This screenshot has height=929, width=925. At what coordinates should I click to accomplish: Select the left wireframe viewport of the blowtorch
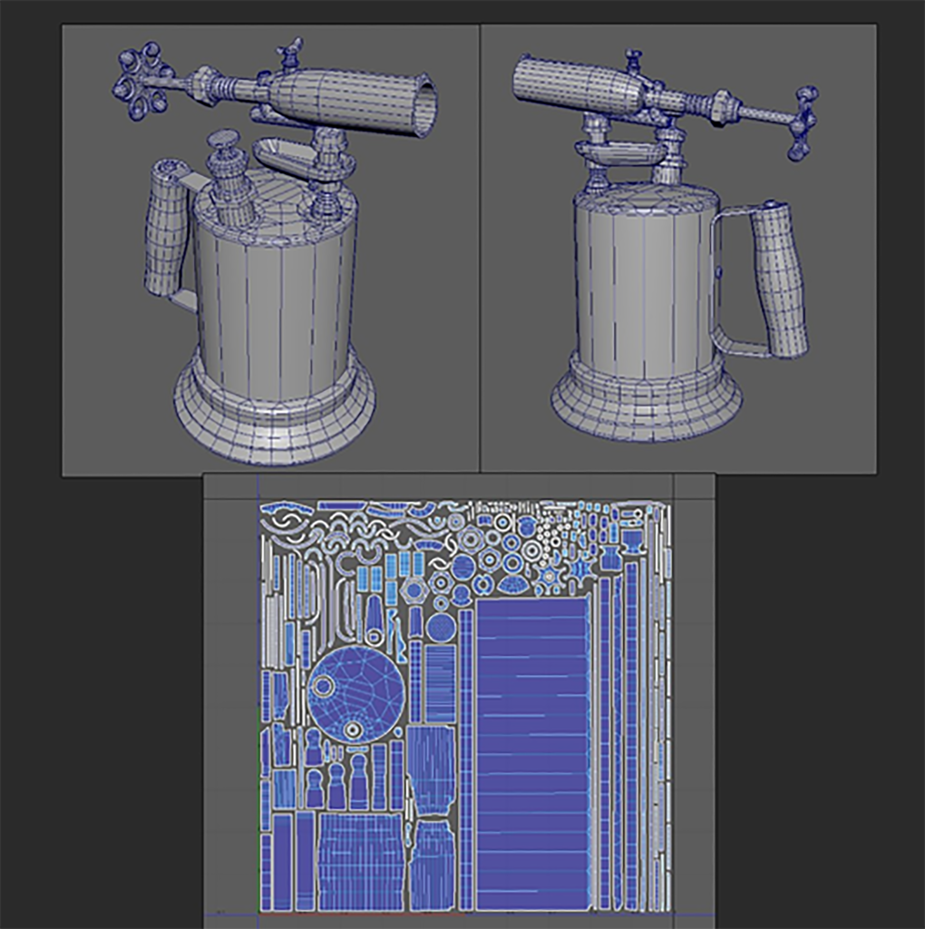(x=270, y=249)
